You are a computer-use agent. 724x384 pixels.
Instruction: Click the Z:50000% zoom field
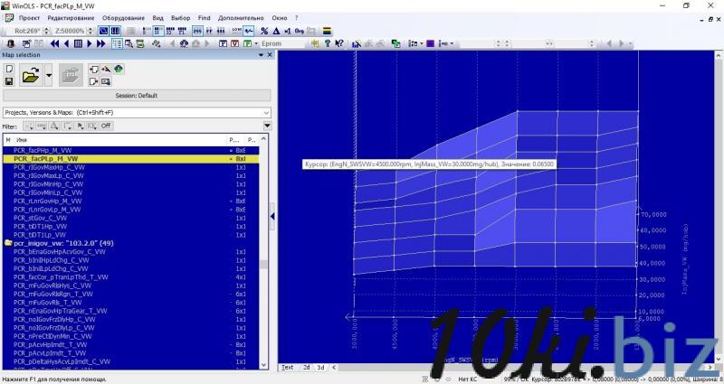(70, 31)
